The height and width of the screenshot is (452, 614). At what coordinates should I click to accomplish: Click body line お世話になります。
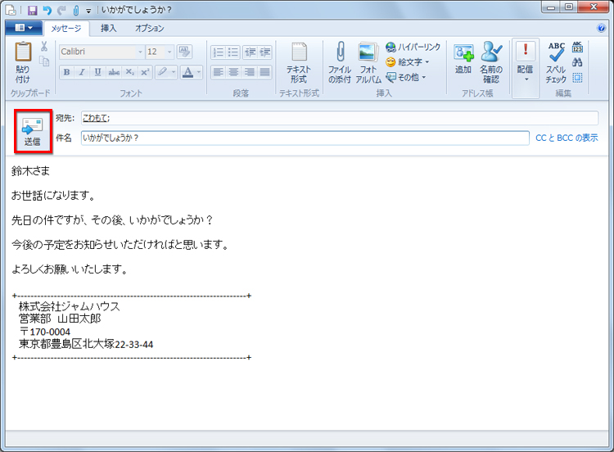pyautogui.click(x=53, y=196)
